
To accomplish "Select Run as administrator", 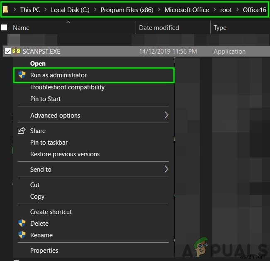I will 94,75.
